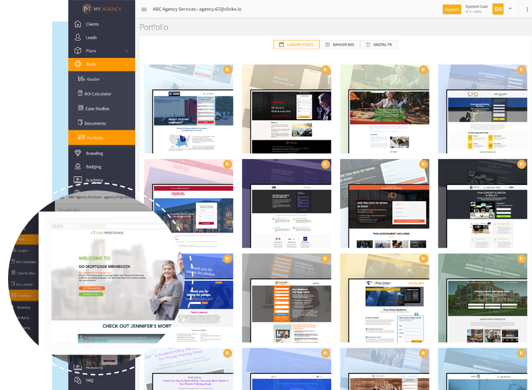Open Case Studies under Tools
This screenshot has height=390, width=532.
pyautogui.click(x=102, y=108)
